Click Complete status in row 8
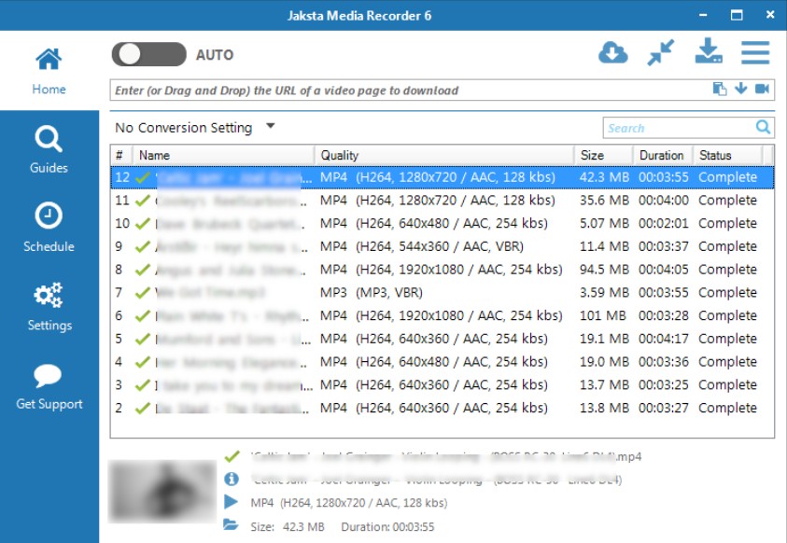This screenshot has height=543, width=787. pyautogui.click(x=727, y=270)
